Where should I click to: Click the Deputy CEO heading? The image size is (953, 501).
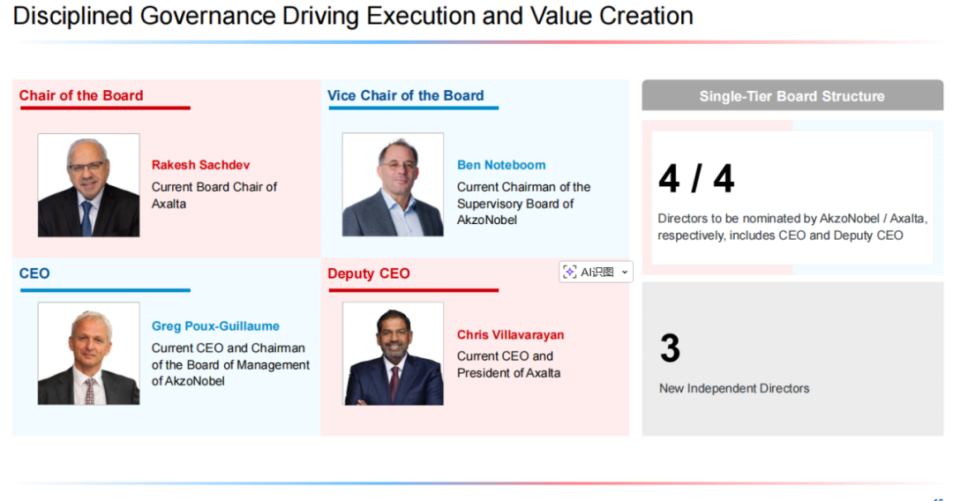tap(369, 273)
